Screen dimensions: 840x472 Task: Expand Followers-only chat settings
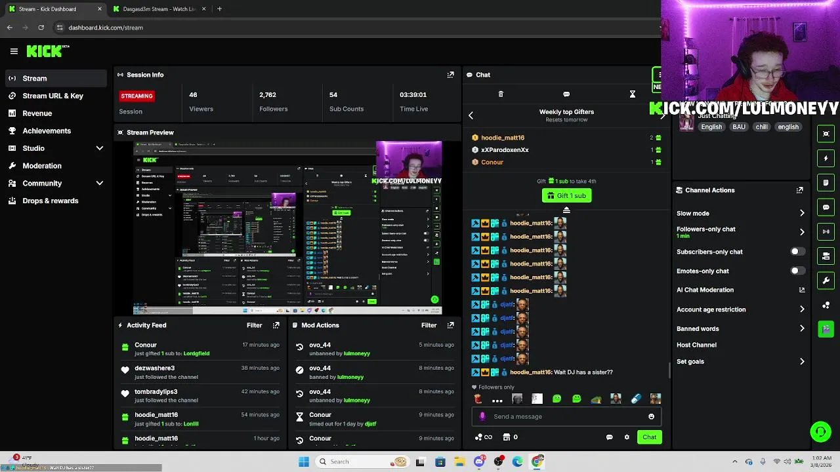click(x=802, y=232)
